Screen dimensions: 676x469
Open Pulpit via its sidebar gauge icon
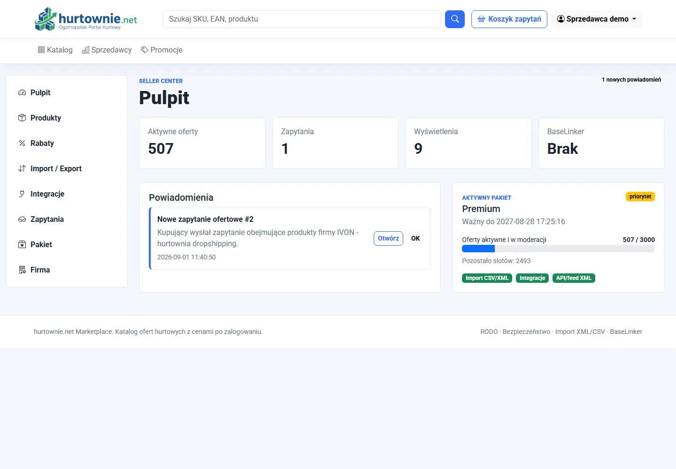click(22, 92)
